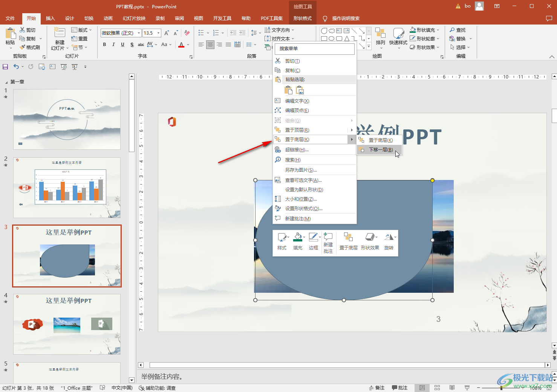The width and height of the screenshot is (557, 392).
Task: Toggle Bold formatting
Action: tap(104, 45)
